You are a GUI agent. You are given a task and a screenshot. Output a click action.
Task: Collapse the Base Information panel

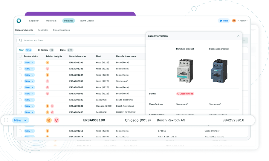[238, 36]
